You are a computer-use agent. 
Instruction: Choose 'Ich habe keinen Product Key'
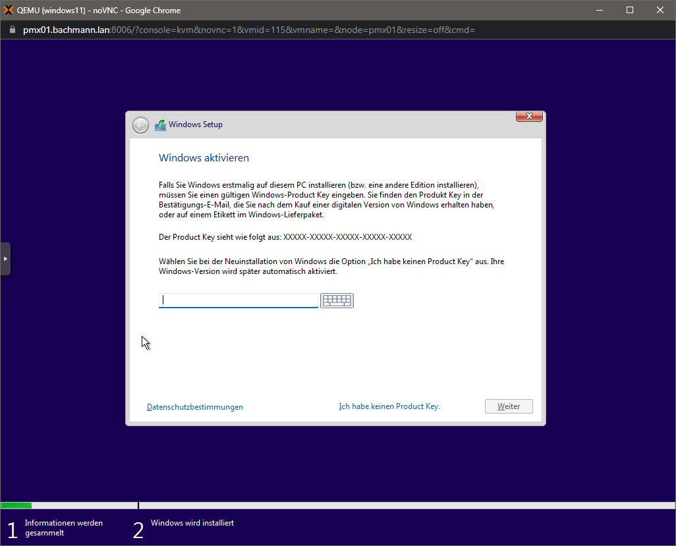point(389,406)
